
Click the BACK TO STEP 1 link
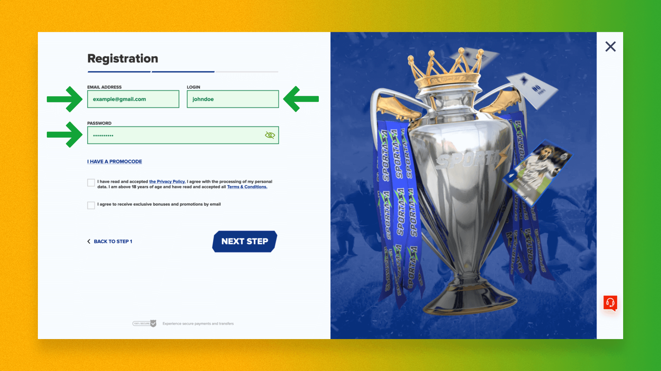point(113,241)
